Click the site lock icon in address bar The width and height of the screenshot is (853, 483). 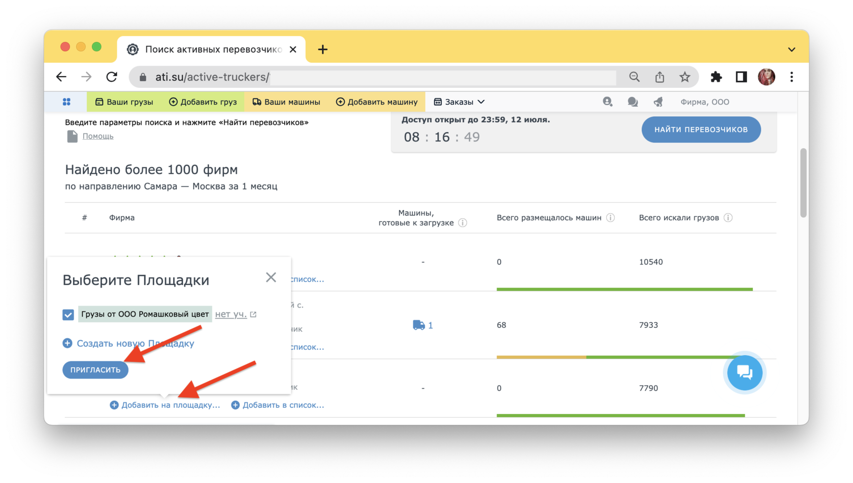pyautogui.click(x=143, y=77)
